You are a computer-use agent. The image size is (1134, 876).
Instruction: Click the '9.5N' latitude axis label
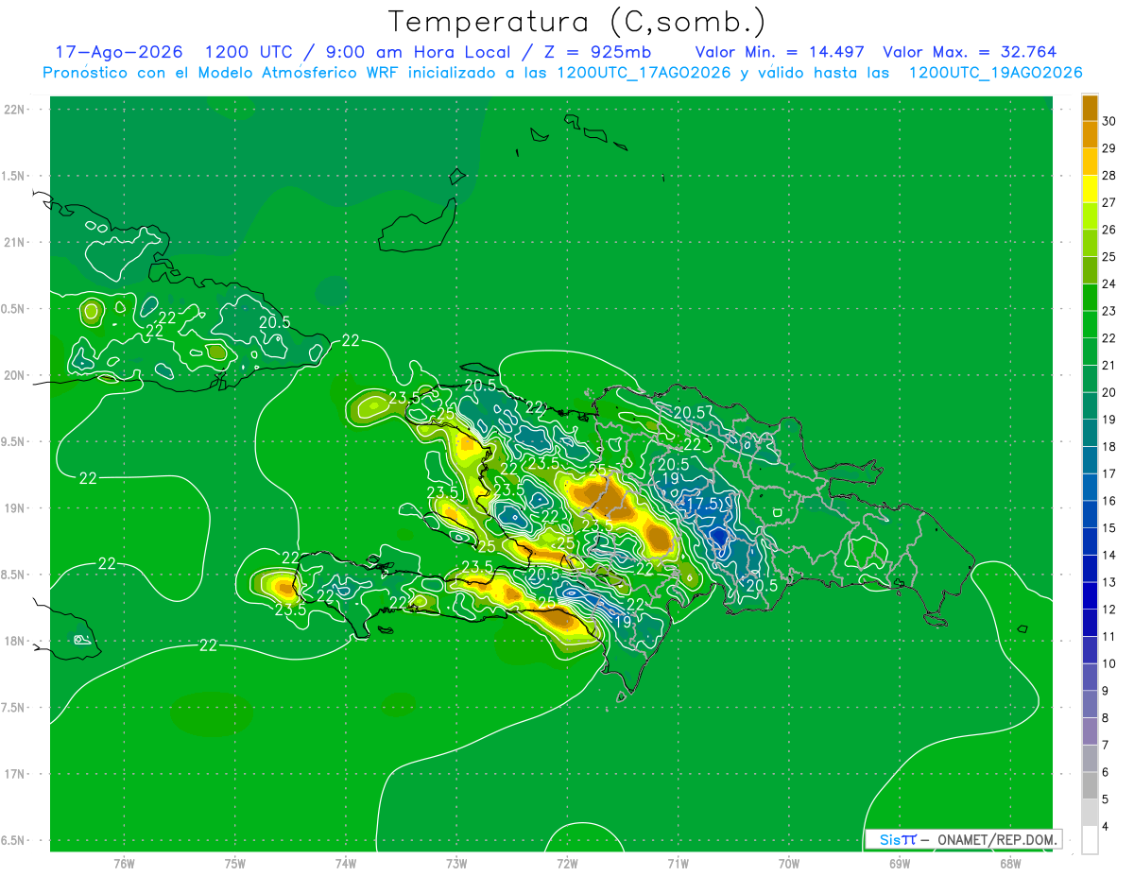pyautogui.click(x=14, y=441)
